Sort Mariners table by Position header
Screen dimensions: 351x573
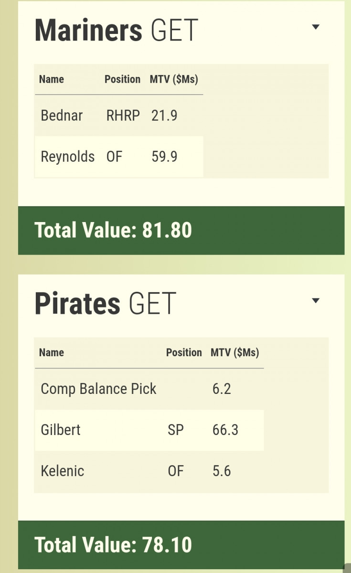pos(122,79)
